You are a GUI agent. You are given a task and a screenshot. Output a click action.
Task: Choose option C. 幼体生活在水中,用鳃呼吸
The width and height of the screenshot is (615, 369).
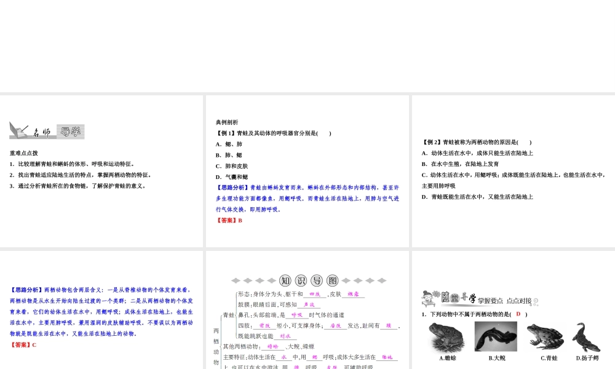(x=514, y=181)
